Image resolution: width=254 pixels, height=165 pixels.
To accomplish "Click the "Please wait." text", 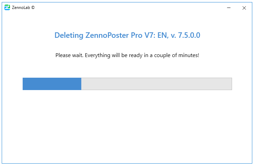I will coord(69,55).
